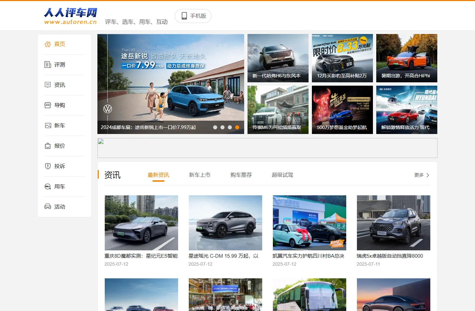Click the 资讯 news icon in sidebar
Image resolution: width=475 pixels, height=311 pixels.
coord(48,85)
